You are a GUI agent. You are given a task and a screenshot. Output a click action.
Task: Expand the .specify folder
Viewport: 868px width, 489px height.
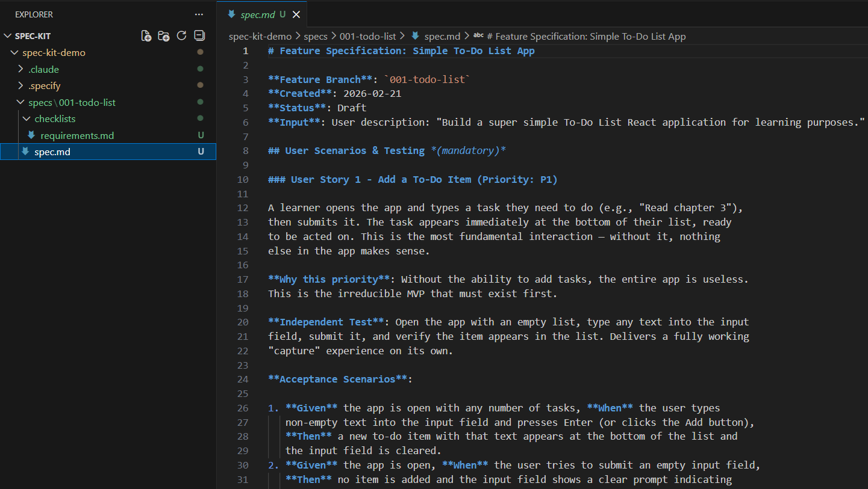[x=21, y=86]
